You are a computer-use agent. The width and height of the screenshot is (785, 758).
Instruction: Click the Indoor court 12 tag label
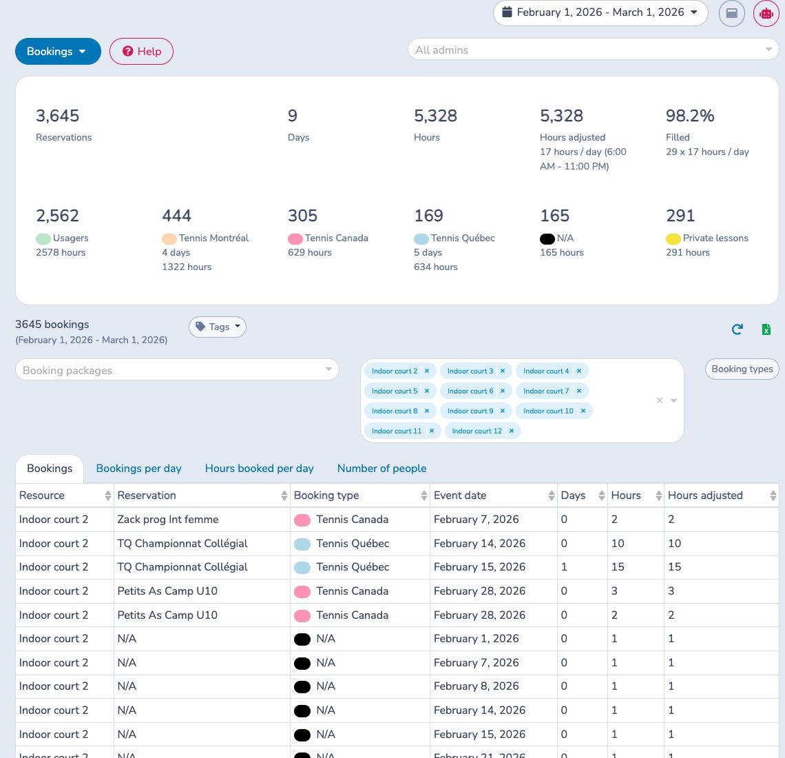[477, 431]
